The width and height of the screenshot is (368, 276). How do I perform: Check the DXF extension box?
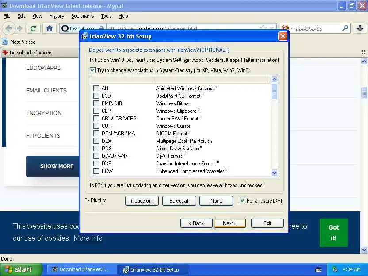[96, 163]
